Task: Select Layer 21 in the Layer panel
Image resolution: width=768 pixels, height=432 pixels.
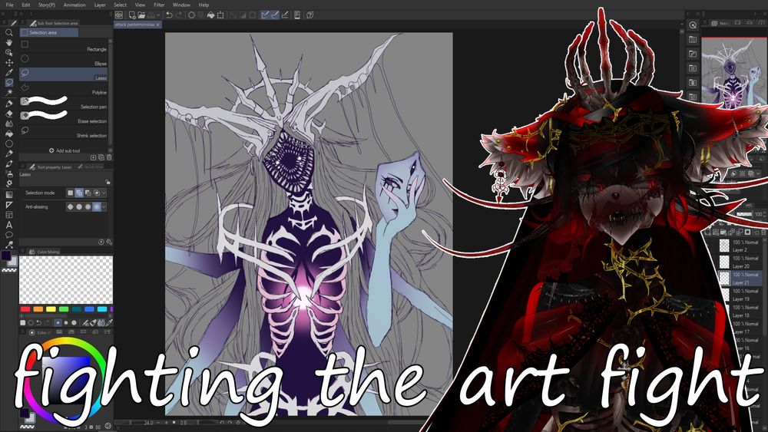Action: click(740, 279)
